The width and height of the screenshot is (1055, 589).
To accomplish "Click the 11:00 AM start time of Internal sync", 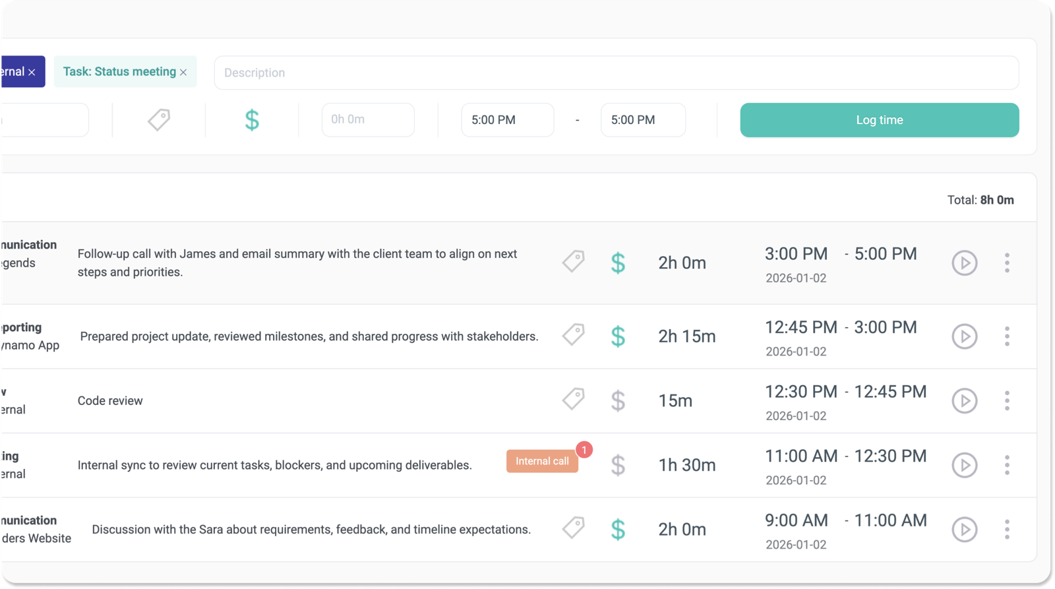I will (x=800, y=456).
